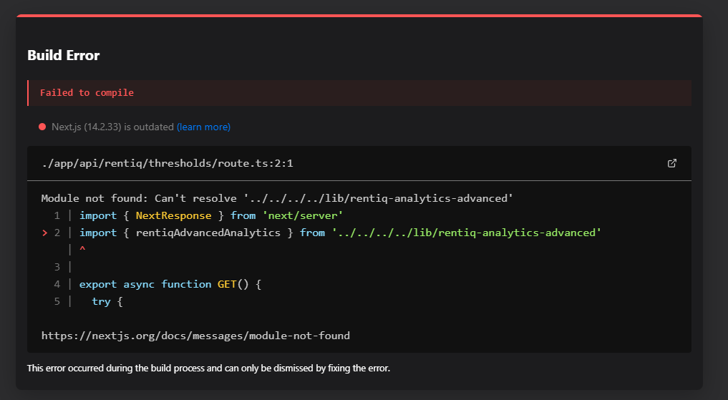Click the 'Failed to compile' banner

[x=87, y=92]
